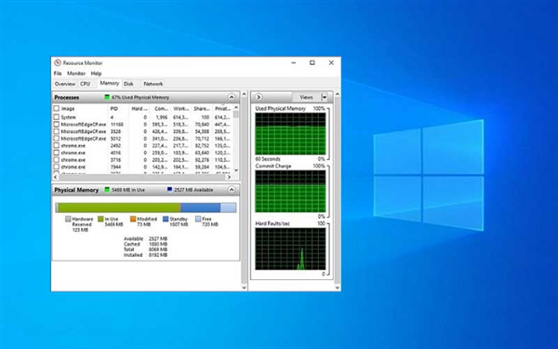Open the Monitor menu
This screenshot has height=349, width=558.
[x=76, y=74]
